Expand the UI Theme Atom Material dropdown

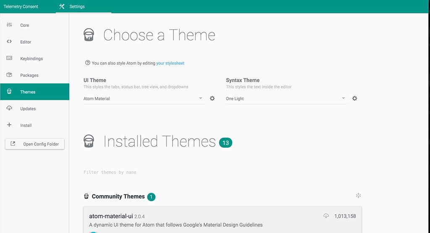(144, 98)
